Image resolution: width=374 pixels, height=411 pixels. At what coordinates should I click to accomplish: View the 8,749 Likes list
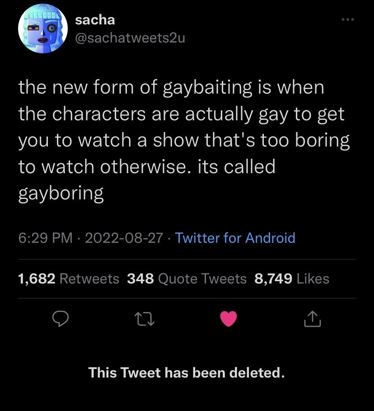292,279
